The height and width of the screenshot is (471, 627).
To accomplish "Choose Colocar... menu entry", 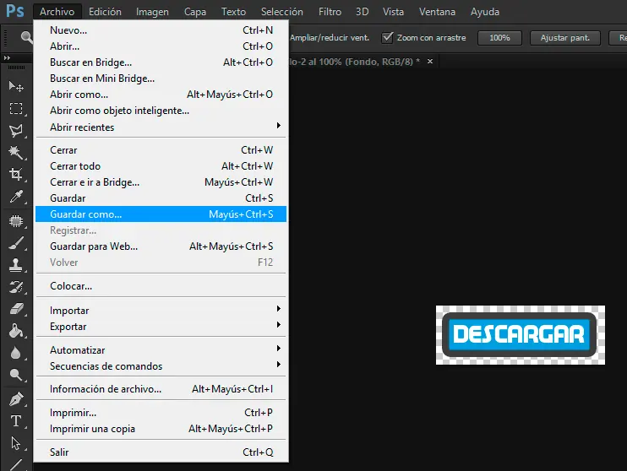I will point(161,286).
